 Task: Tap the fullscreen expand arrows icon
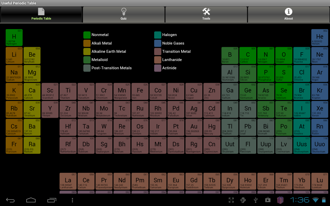tap(231, 200)
